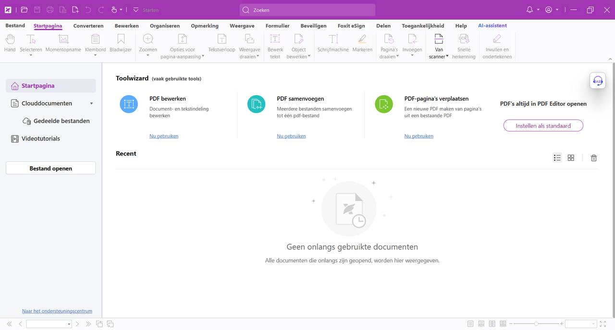Toggle continuous facing view in status bar
The image size is (615, 330).
(503, 324)
